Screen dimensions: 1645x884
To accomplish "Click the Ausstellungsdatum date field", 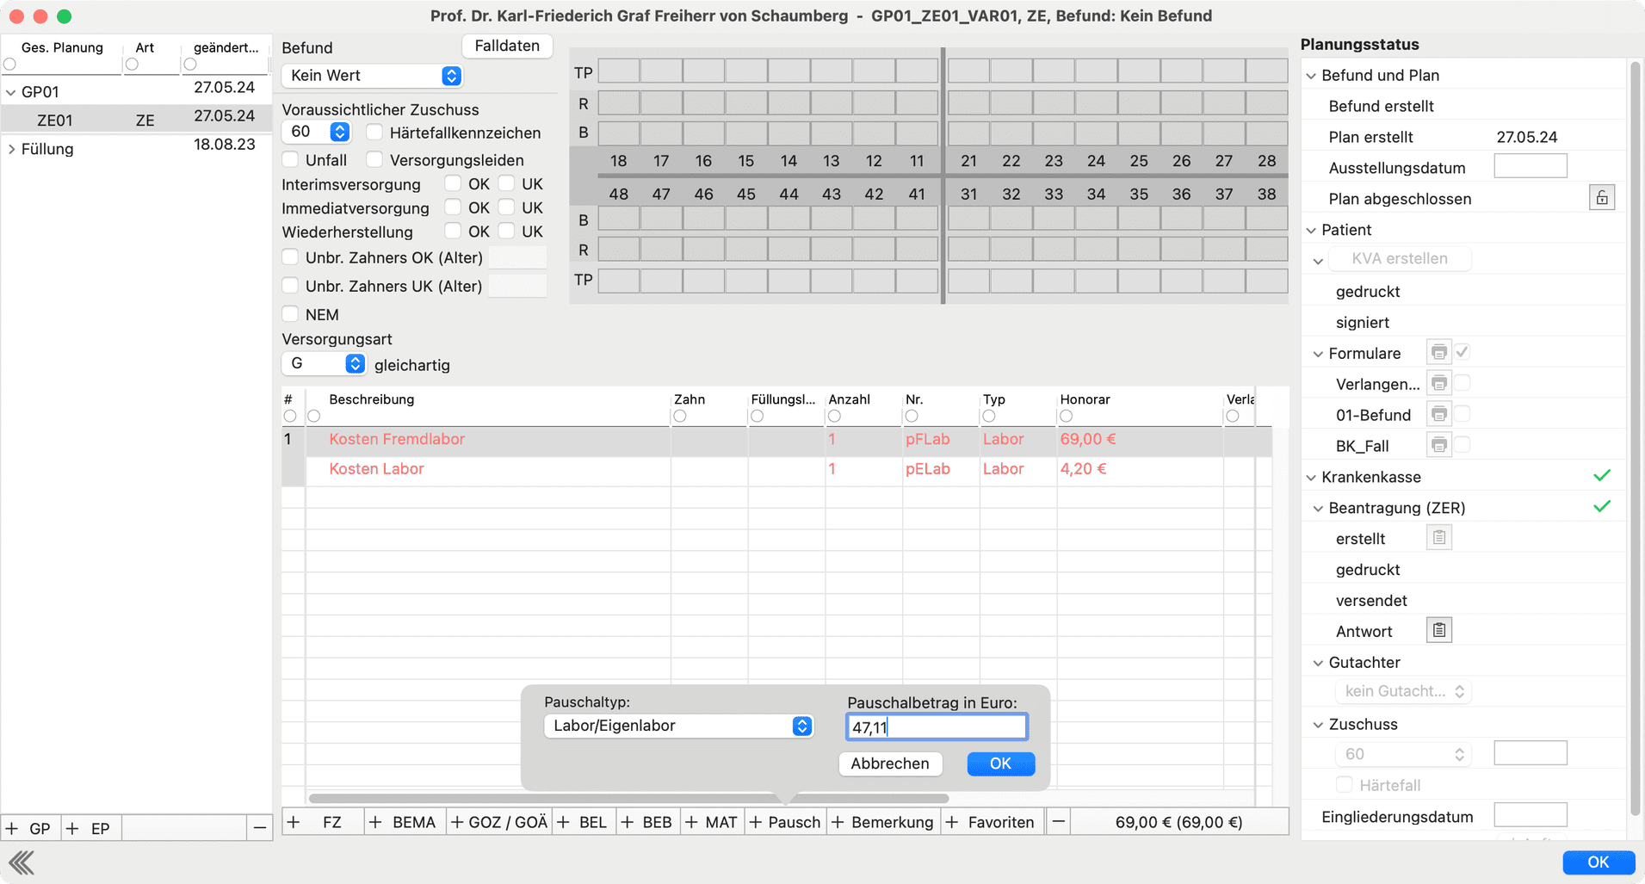I will click(x=1530, y=166).
